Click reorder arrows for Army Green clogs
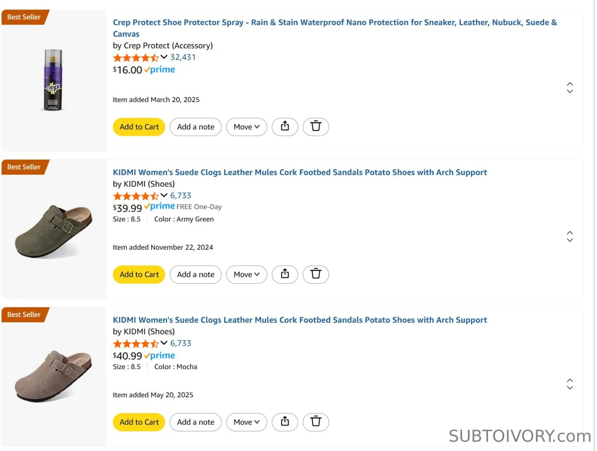597x451 pixels. pos(569,236)
